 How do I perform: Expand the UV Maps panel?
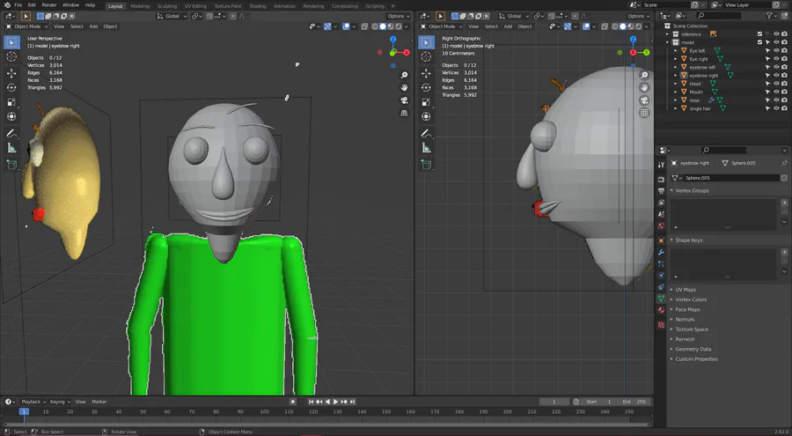[x=686, y=290]
